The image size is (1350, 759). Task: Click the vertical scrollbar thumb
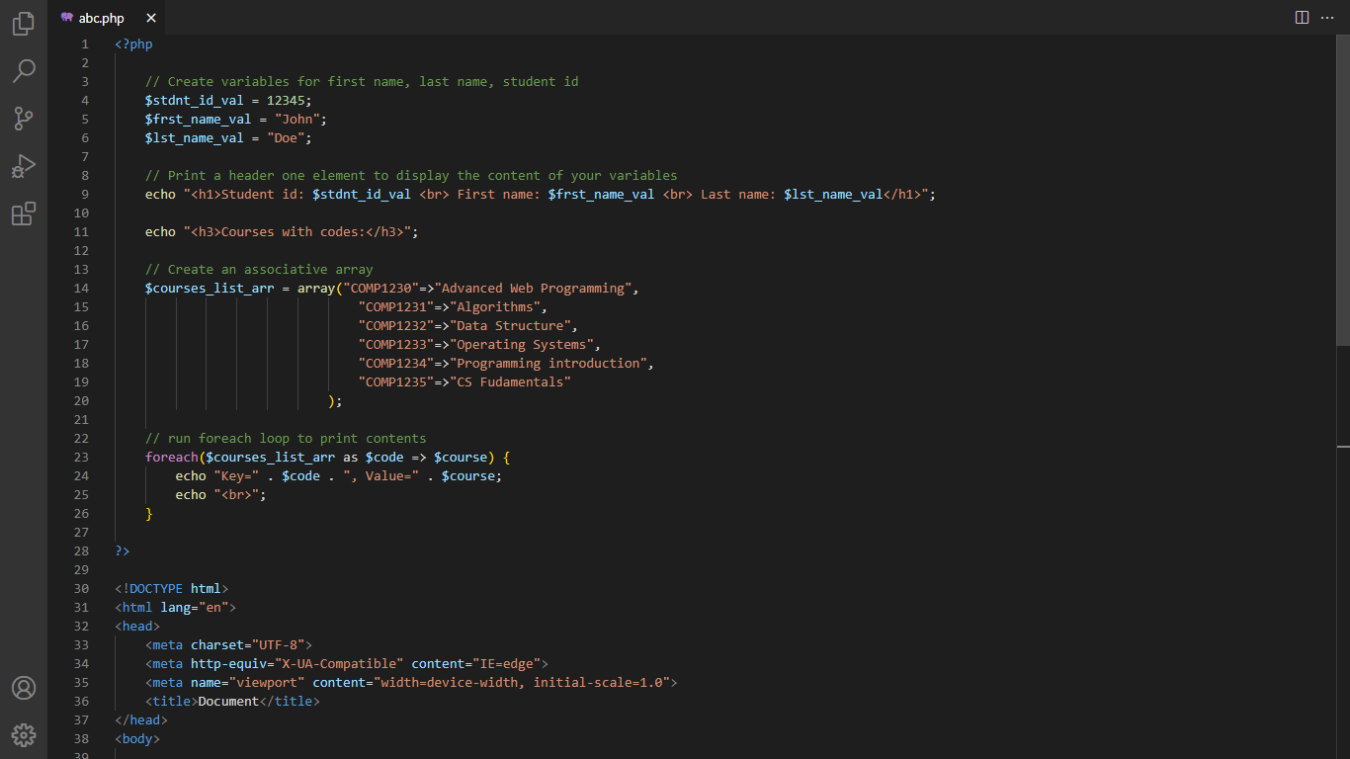[1343, 190]
